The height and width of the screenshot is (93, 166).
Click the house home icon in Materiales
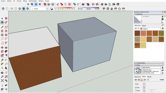(x=141, y=29)
